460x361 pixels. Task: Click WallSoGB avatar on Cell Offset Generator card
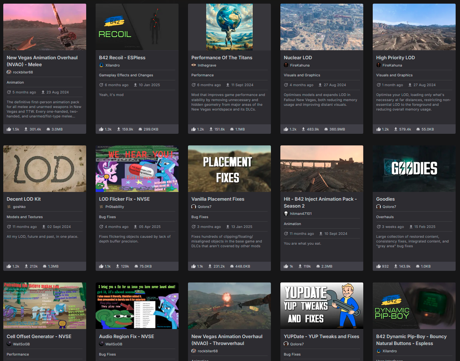pos(9,344)
